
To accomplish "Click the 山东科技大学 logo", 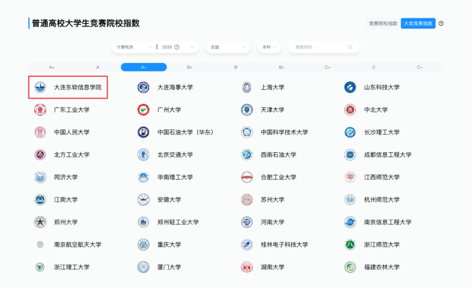I will tap(350, 87).
